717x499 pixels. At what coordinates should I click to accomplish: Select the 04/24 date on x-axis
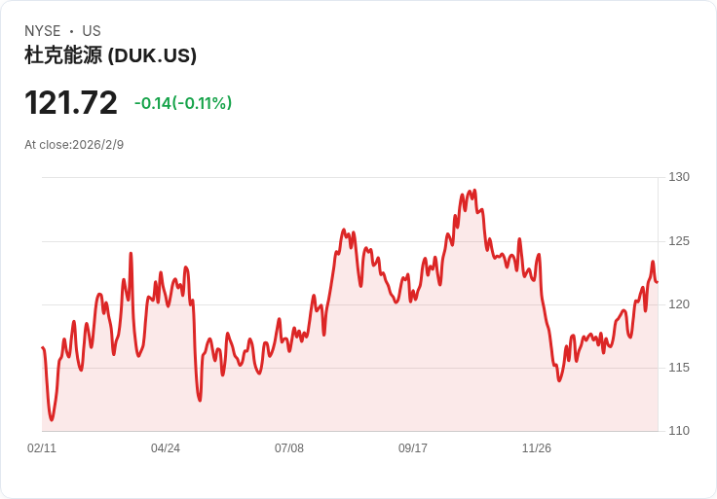coord(166,448)
